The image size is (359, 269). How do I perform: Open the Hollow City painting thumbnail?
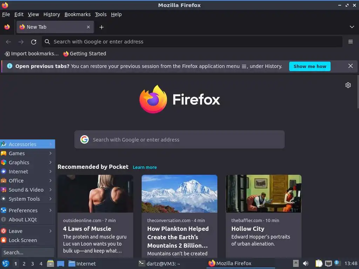point(264,193)
